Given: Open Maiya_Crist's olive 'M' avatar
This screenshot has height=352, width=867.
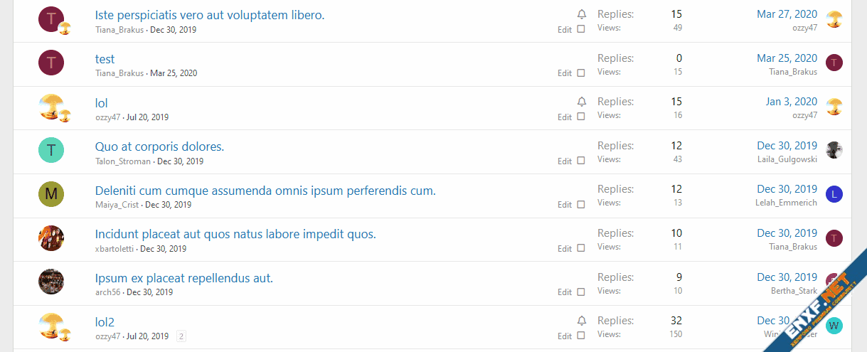Looking at the screenshot, I should click(51, 194).
